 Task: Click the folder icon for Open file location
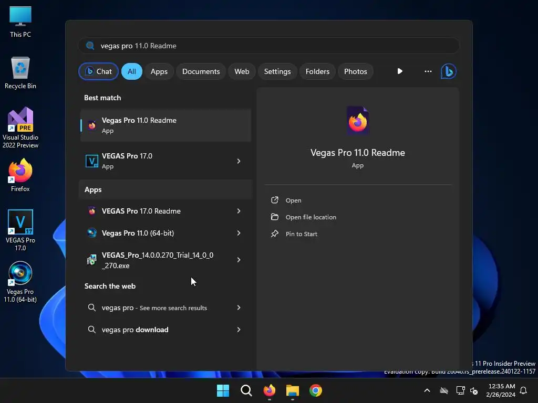274,217
